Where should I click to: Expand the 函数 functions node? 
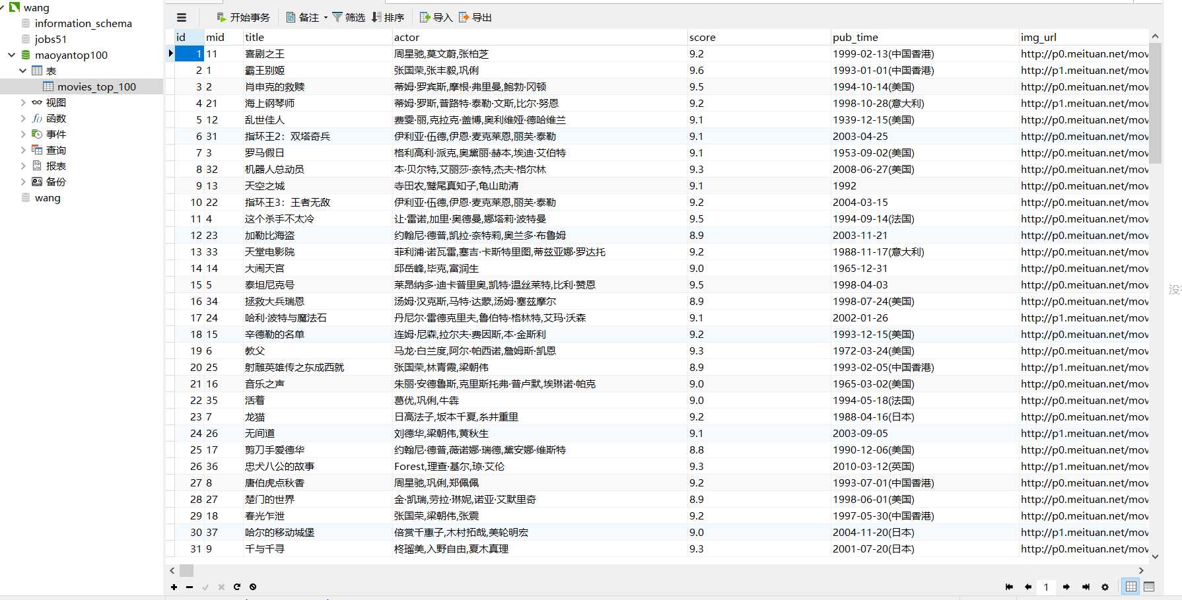(23, 118)
